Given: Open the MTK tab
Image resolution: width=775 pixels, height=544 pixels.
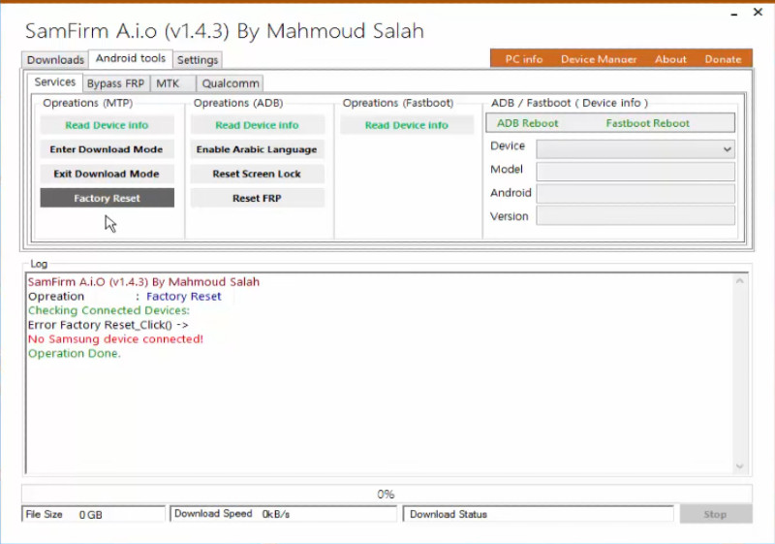Looking at the screenshot, I should (169, 83).
